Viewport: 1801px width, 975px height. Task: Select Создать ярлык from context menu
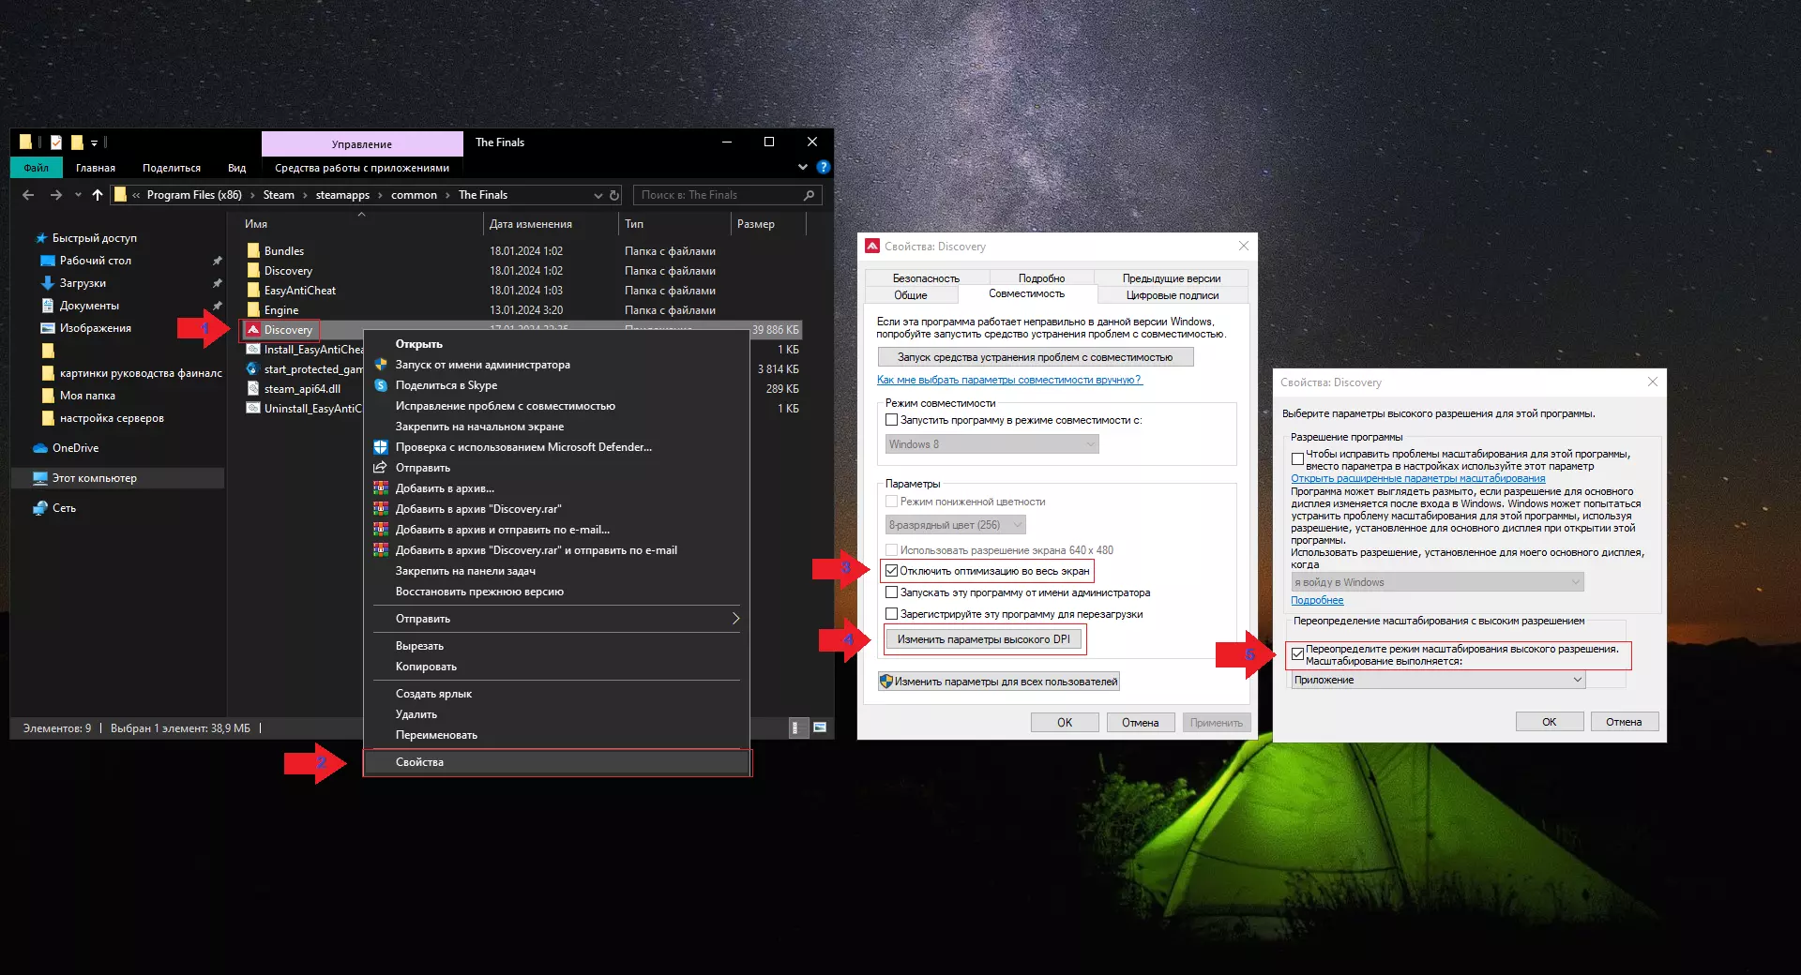tap(557, 694)
